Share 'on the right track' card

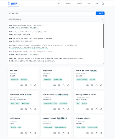35,109
